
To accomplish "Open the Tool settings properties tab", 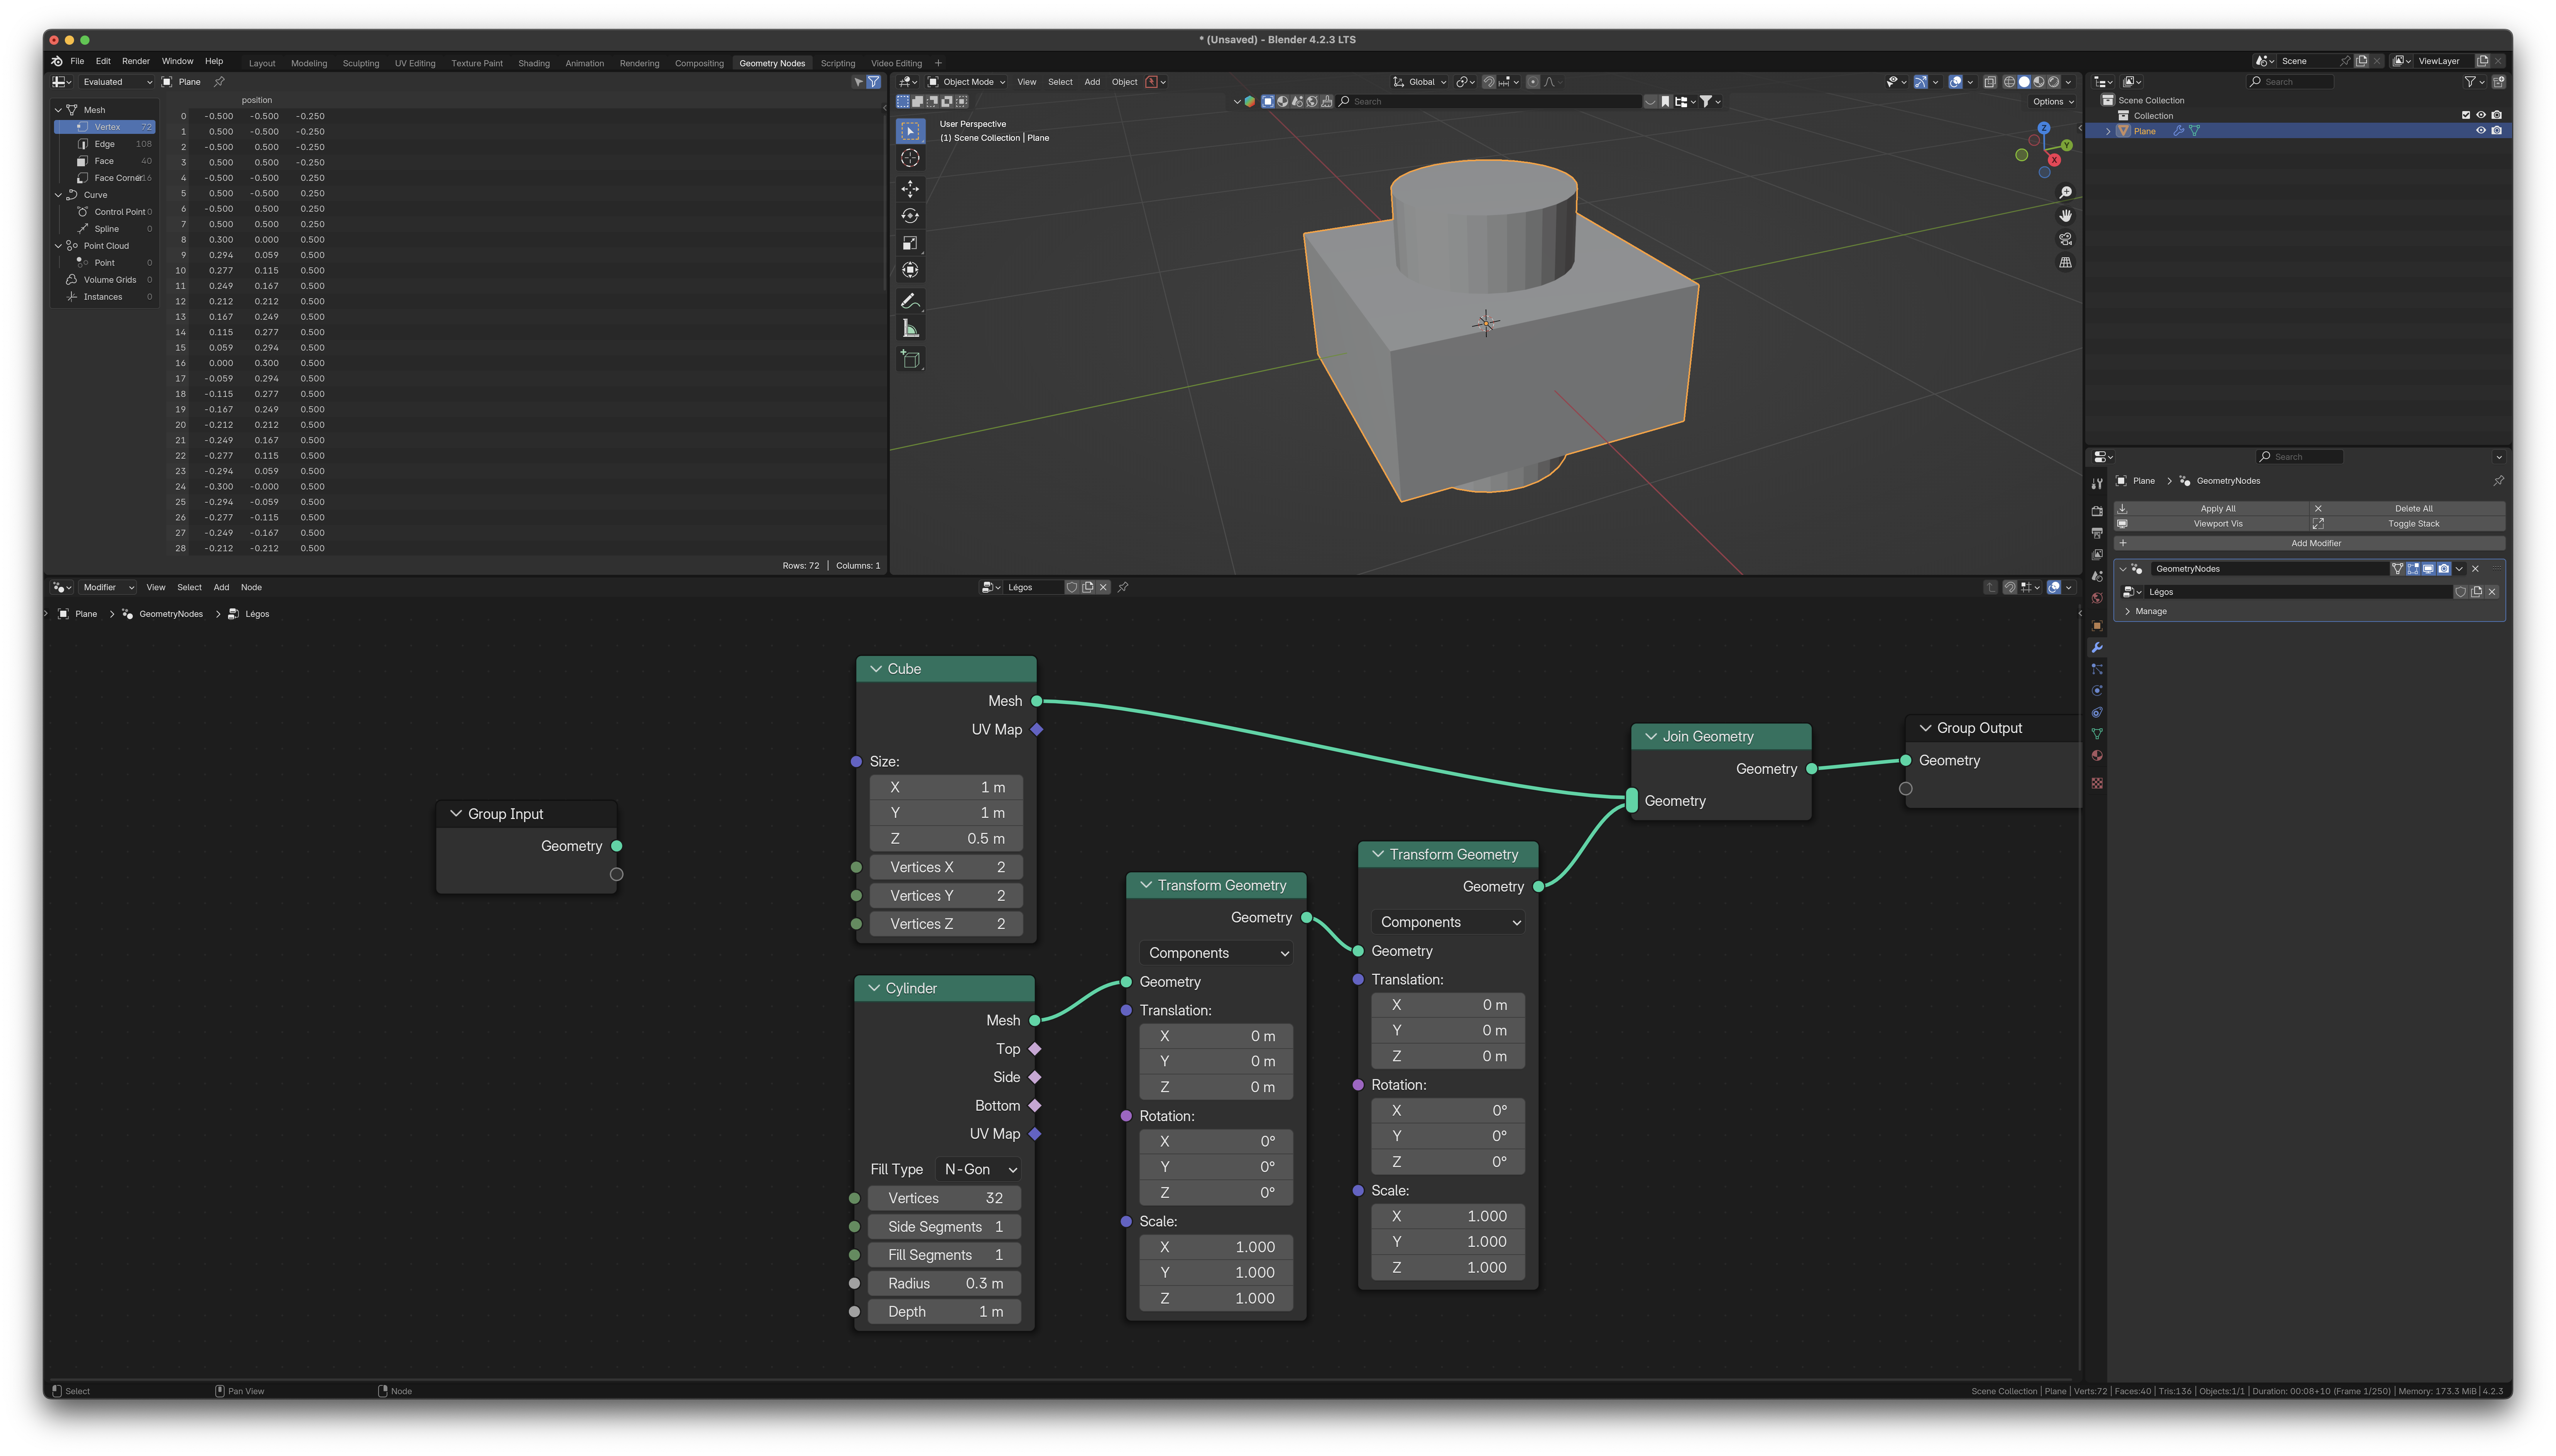I will pos(2097,484).
